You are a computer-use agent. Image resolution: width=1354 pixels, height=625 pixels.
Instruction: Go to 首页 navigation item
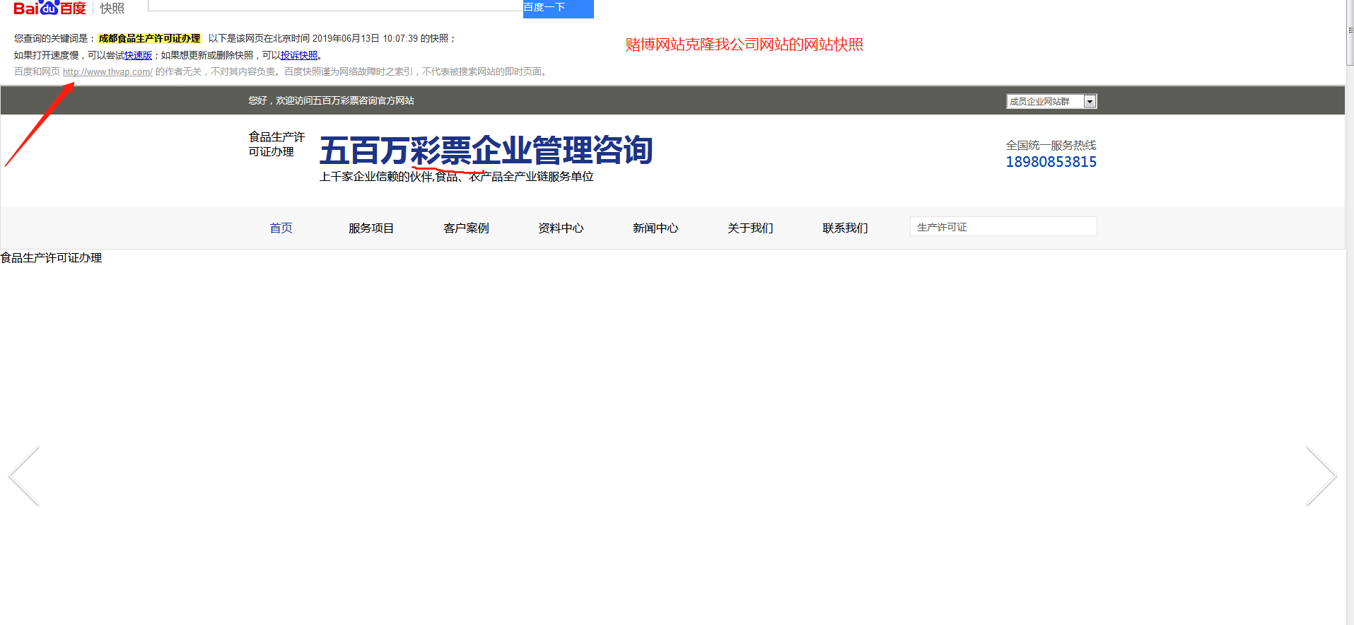click(x=281, y=228)
